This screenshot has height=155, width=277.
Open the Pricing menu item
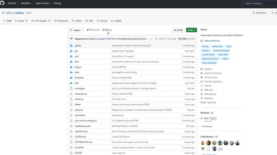[x=57, y=3]
